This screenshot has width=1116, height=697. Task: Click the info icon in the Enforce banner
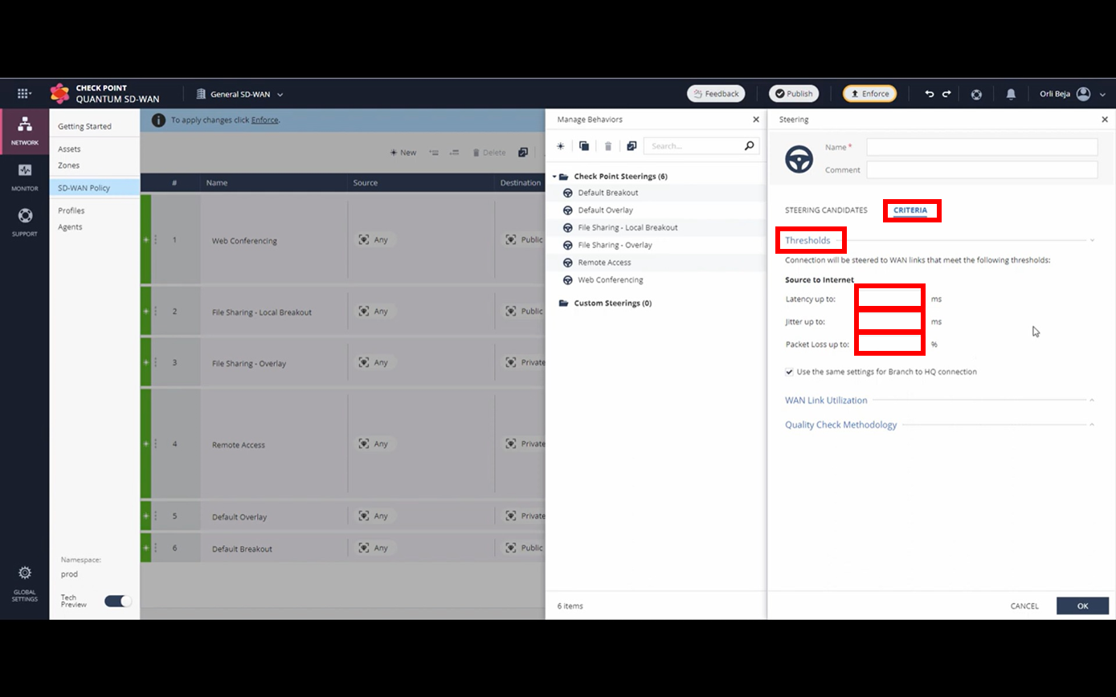point(158,120)
